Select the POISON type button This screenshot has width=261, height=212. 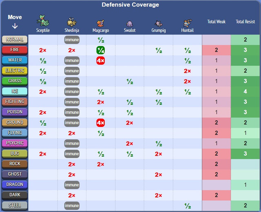[x=15, y=112]
